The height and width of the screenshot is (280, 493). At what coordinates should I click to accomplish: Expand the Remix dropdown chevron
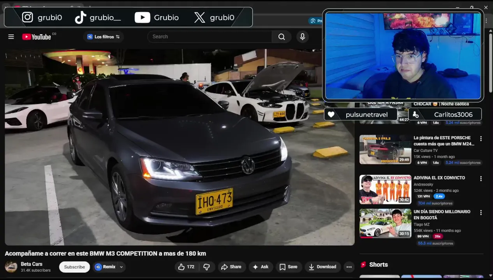pyautogui.click(x=121, y=267)
